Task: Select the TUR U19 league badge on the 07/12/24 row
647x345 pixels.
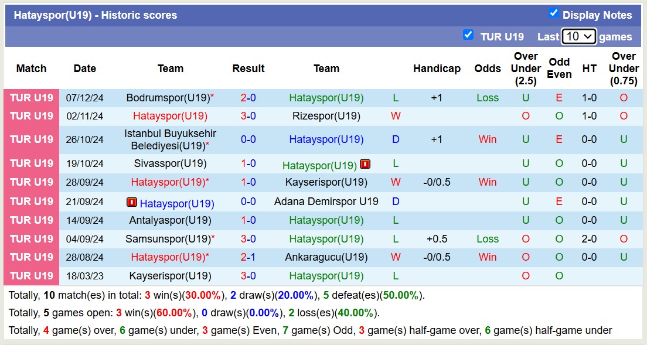Action: (x=31, y=98)
